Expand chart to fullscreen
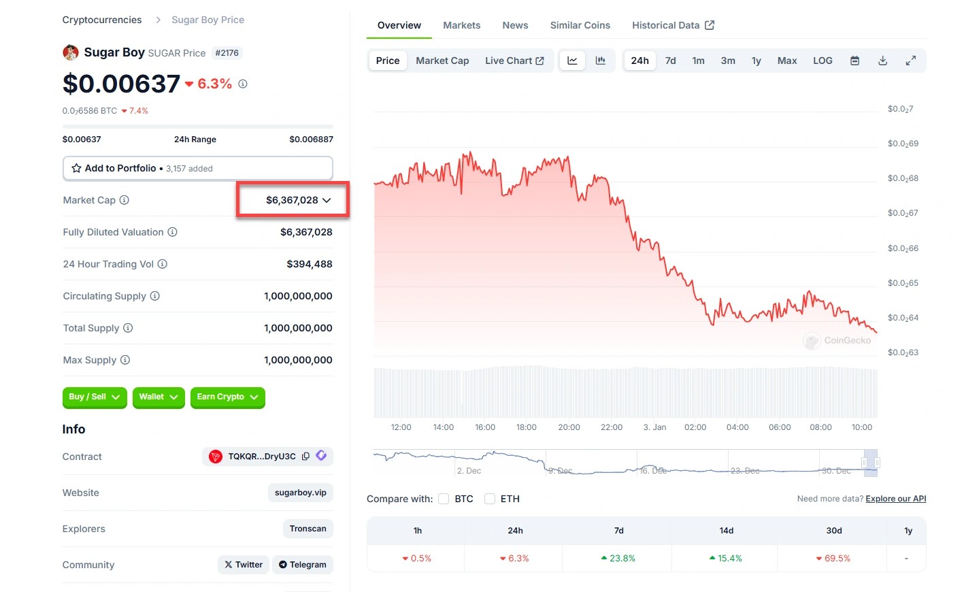964x592 pixels. [910, 61]
